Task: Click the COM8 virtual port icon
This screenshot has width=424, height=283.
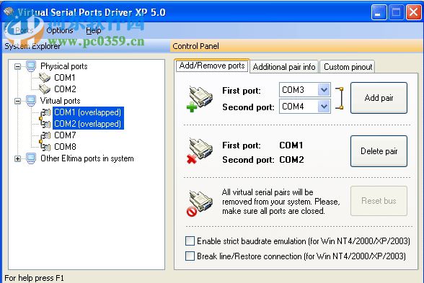Action: (x=45, y=147)
